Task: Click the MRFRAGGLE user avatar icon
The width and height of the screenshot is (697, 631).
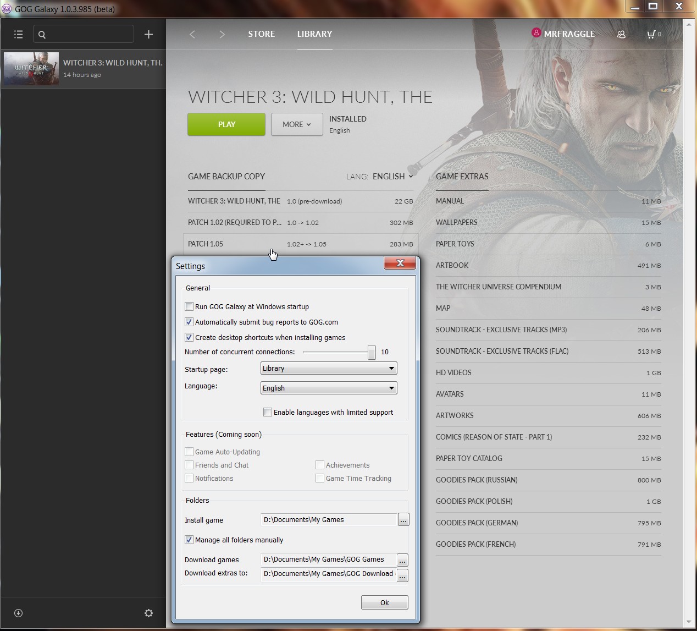Action: tap(536, 33)
